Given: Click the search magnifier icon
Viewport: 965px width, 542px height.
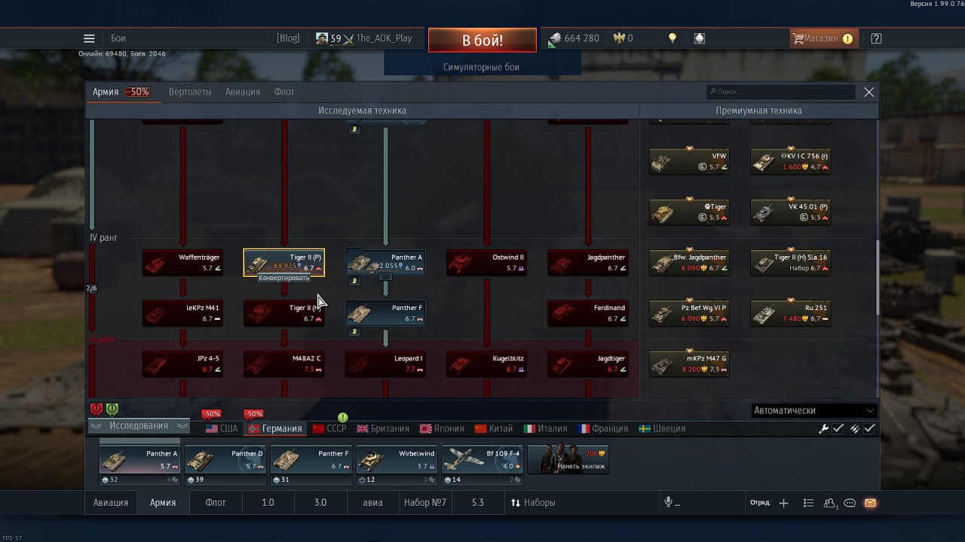Looking at the screenshot, I should click(x=712, y=92).
